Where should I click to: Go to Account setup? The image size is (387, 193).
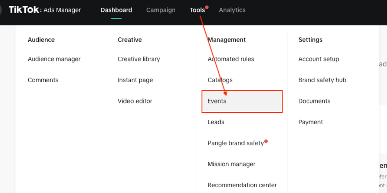click(x=319, y=59)
